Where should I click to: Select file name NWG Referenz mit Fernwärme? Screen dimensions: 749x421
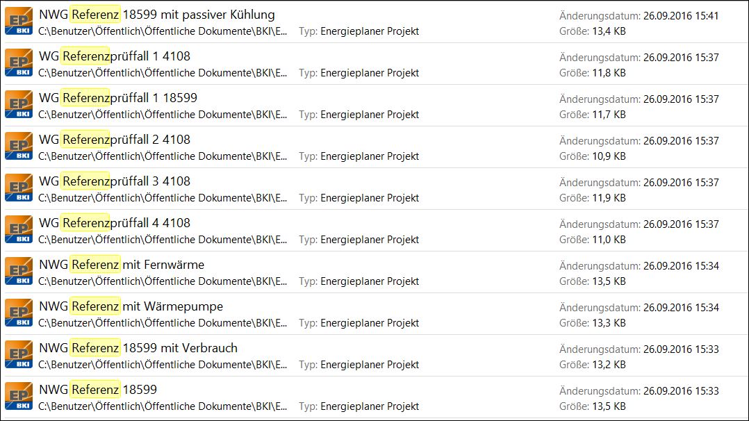122,265
